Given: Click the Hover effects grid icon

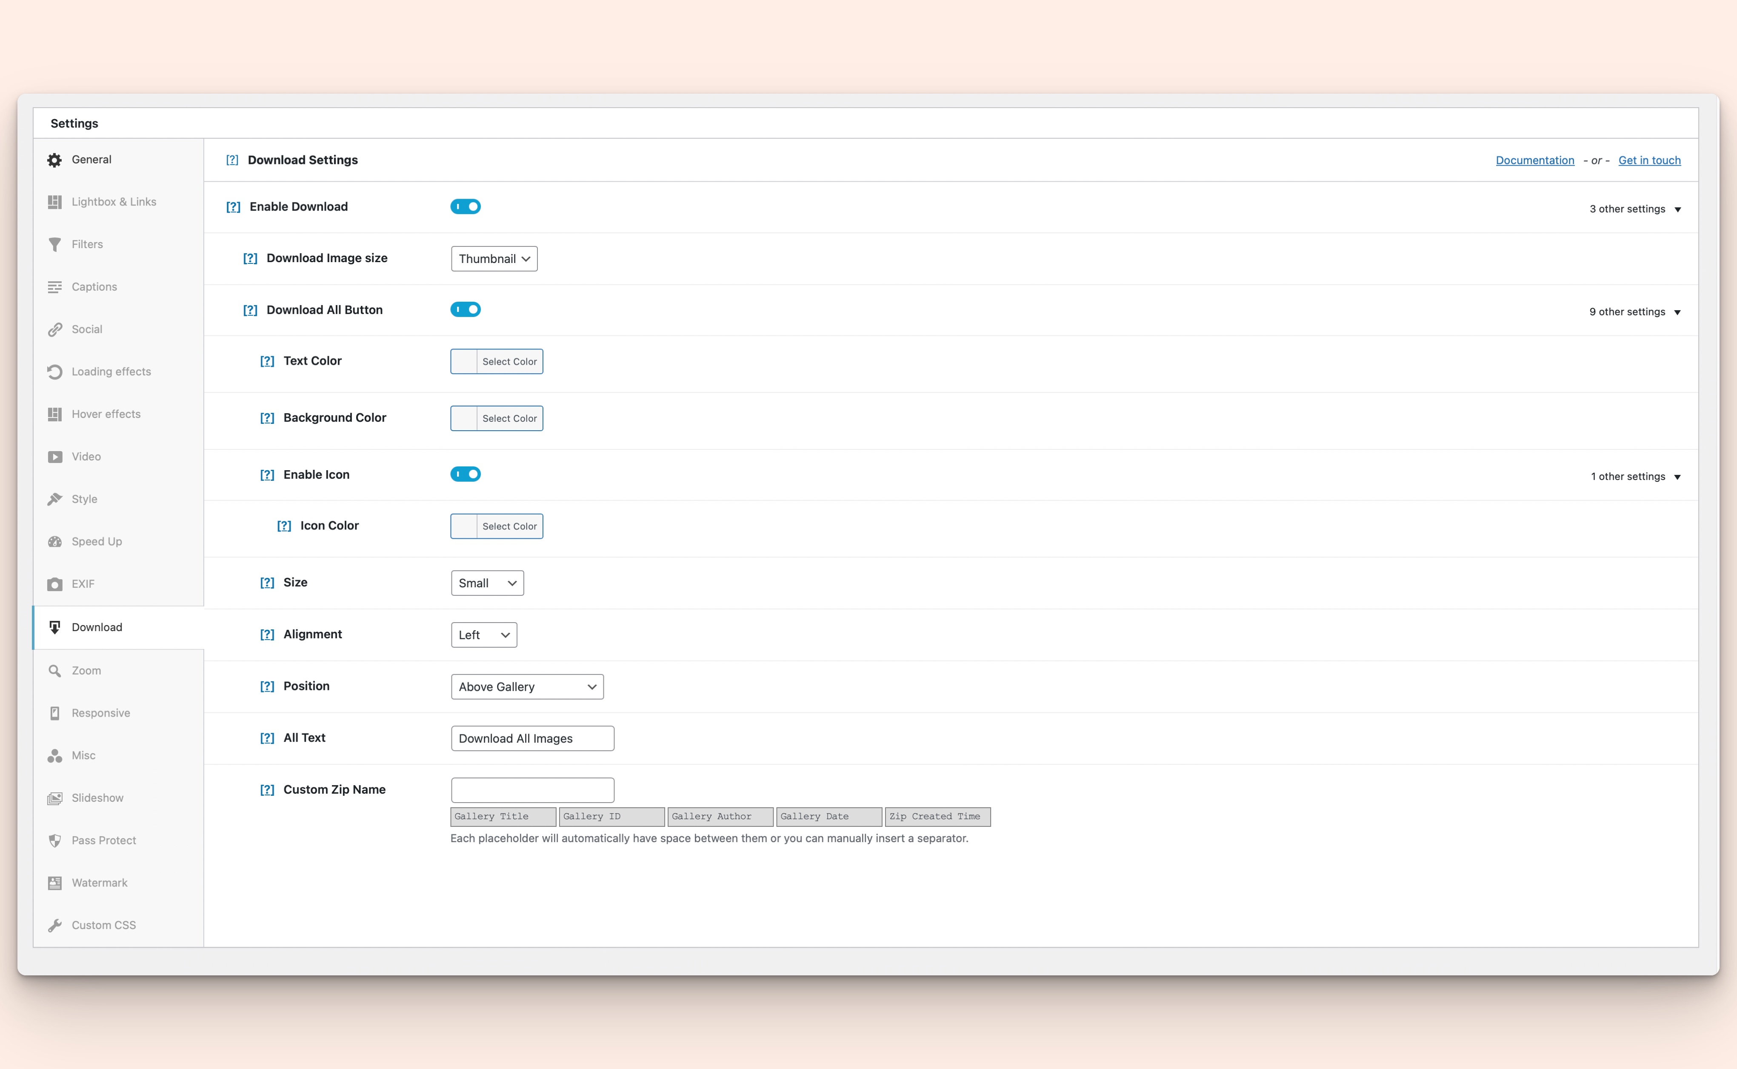Looking at the screenshot, I should 54,414.
